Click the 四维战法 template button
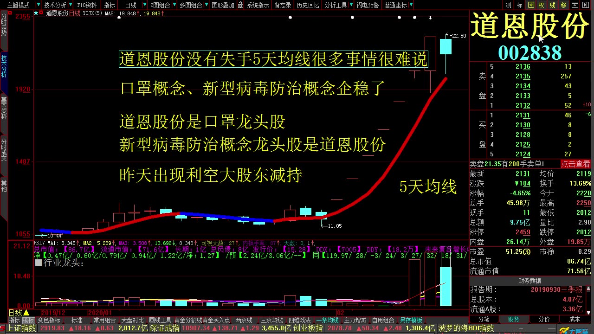 pyautogui.click(x=299, y=320)
